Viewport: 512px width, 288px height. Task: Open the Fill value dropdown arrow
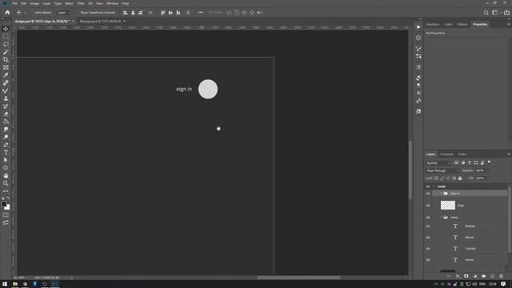click(488, 178)
